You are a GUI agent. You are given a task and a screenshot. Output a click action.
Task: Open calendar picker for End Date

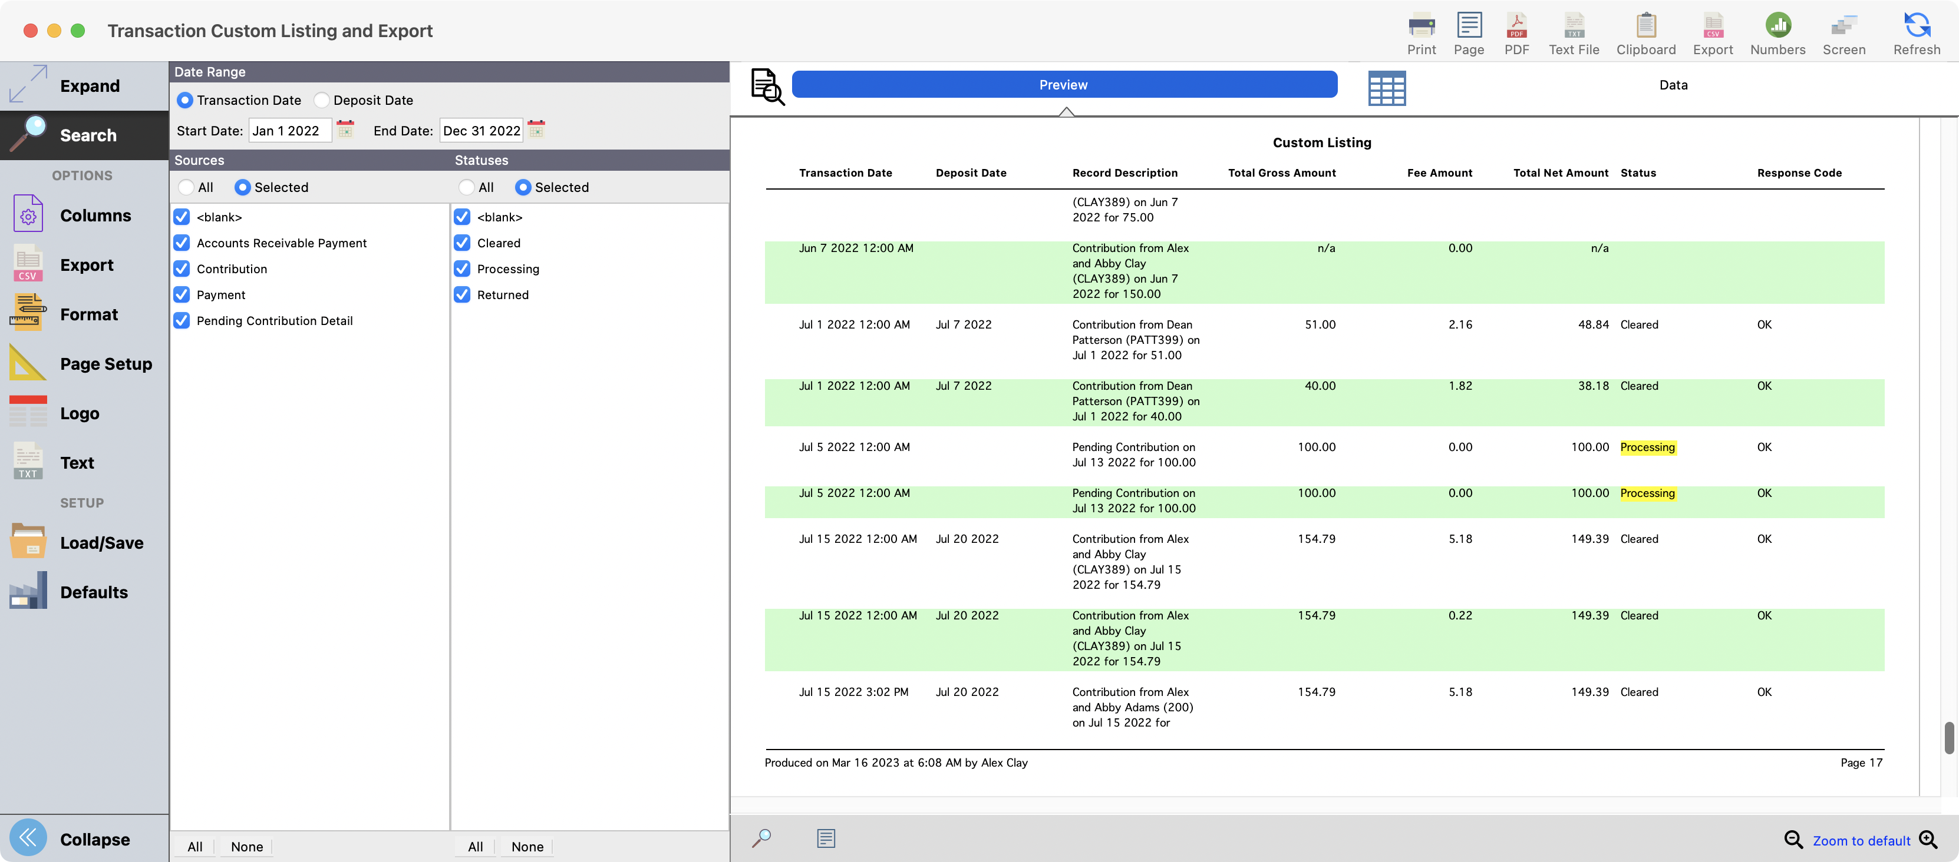[536, 130]
